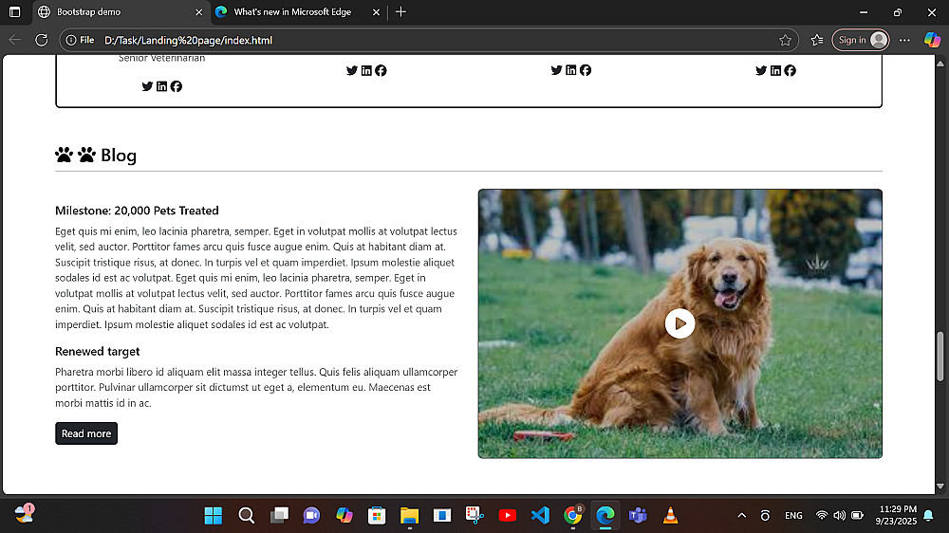Open the Favorites list
The width and height of the screenshot is (949, 533).
pos(817,40)
